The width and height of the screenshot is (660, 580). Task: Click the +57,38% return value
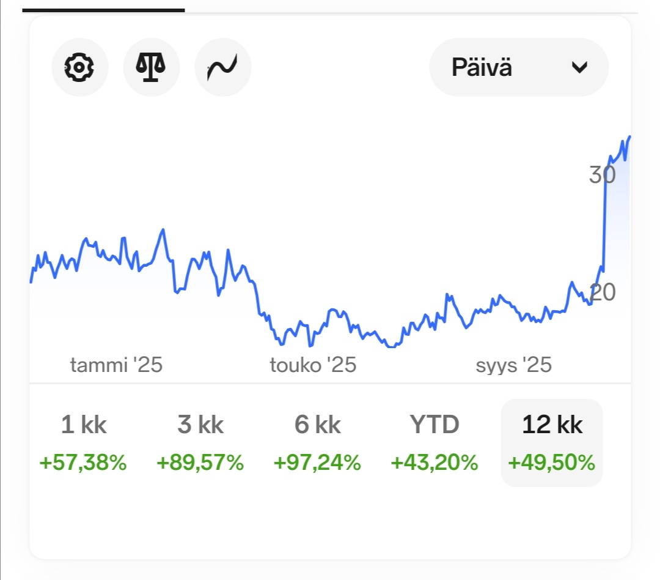(83, 463)
